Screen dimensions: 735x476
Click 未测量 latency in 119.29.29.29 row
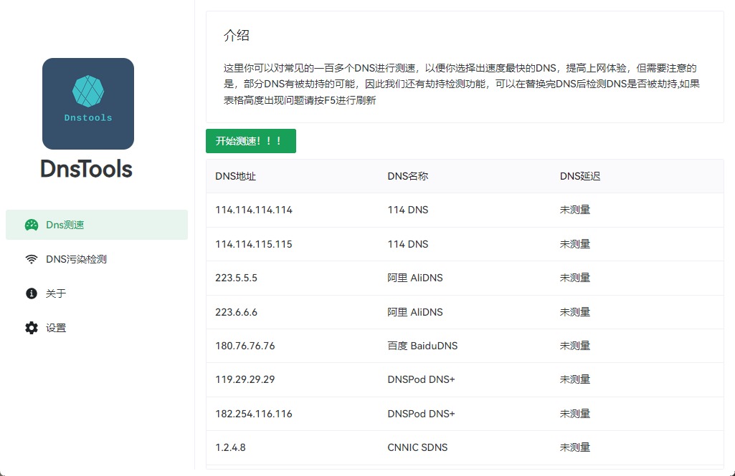(574, 379)
